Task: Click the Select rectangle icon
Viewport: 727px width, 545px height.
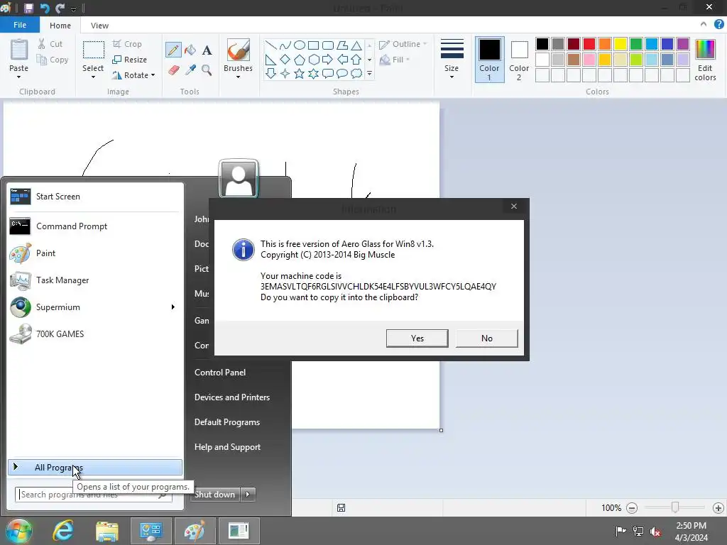Action: coord(93,50)
